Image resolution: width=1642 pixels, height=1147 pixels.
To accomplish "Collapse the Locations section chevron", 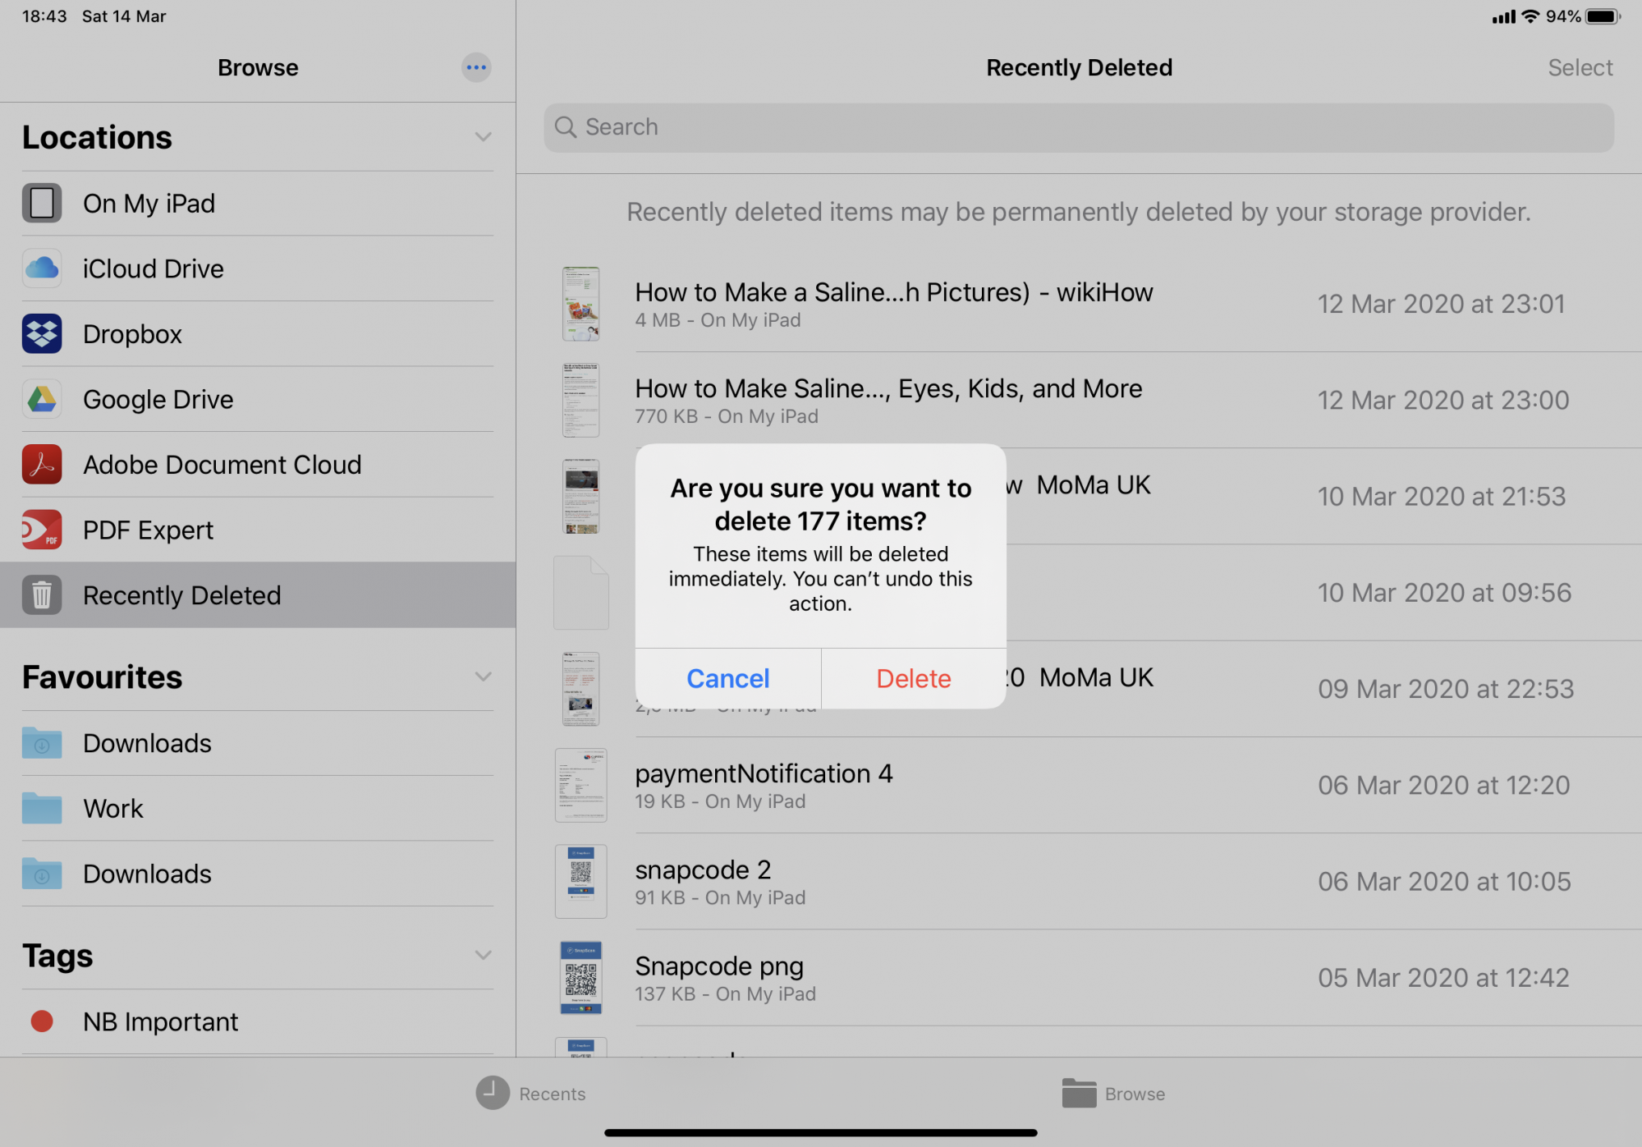I will 483,137.
